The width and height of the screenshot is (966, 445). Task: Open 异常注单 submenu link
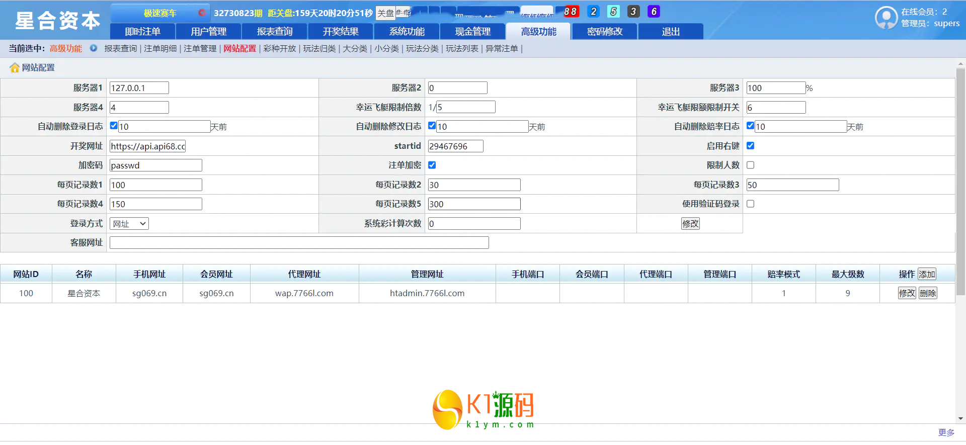502,49
